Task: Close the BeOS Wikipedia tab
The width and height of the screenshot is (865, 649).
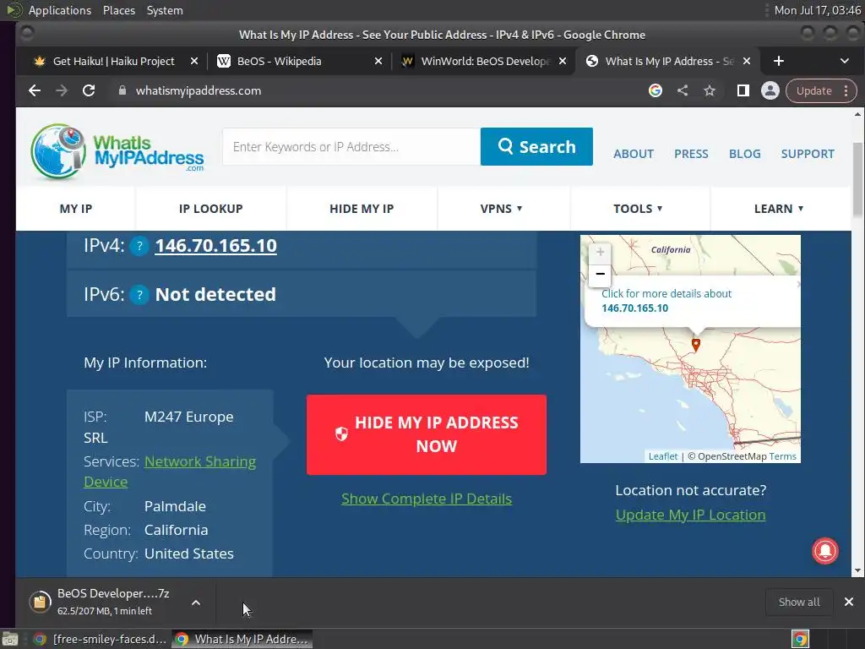Action: click(x=378, y=61)
